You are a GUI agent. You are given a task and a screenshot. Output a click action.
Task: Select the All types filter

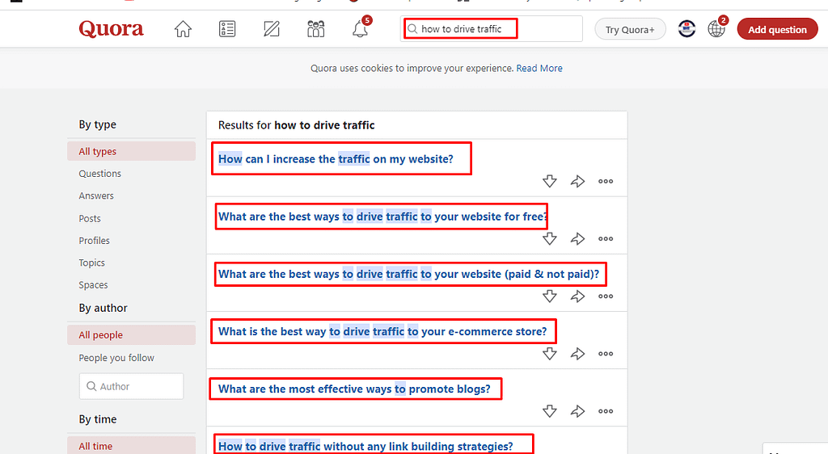pos(132,151)
